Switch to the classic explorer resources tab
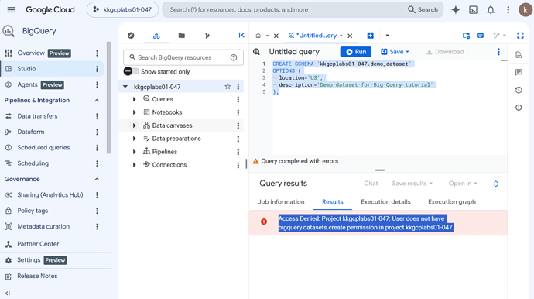Screen dimensions: 534x299 (x=156, y=36)
